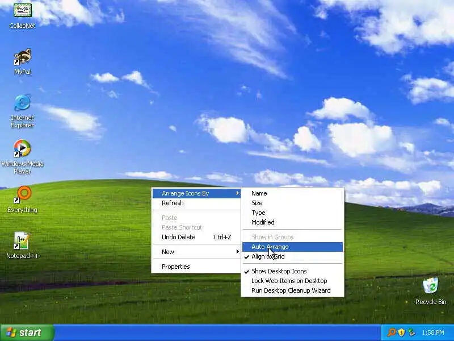Click the network computers tray icon

[x=411, y=332]
